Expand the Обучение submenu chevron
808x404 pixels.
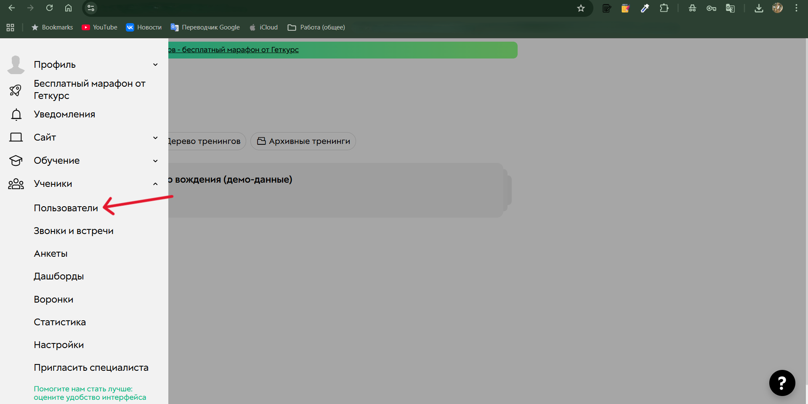[x=155, y=161]
